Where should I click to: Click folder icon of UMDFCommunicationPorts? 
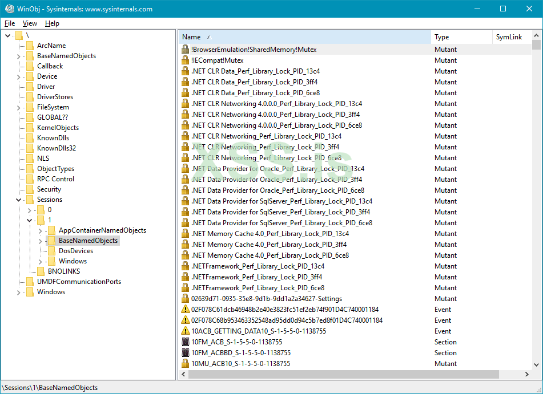[30, 282]
